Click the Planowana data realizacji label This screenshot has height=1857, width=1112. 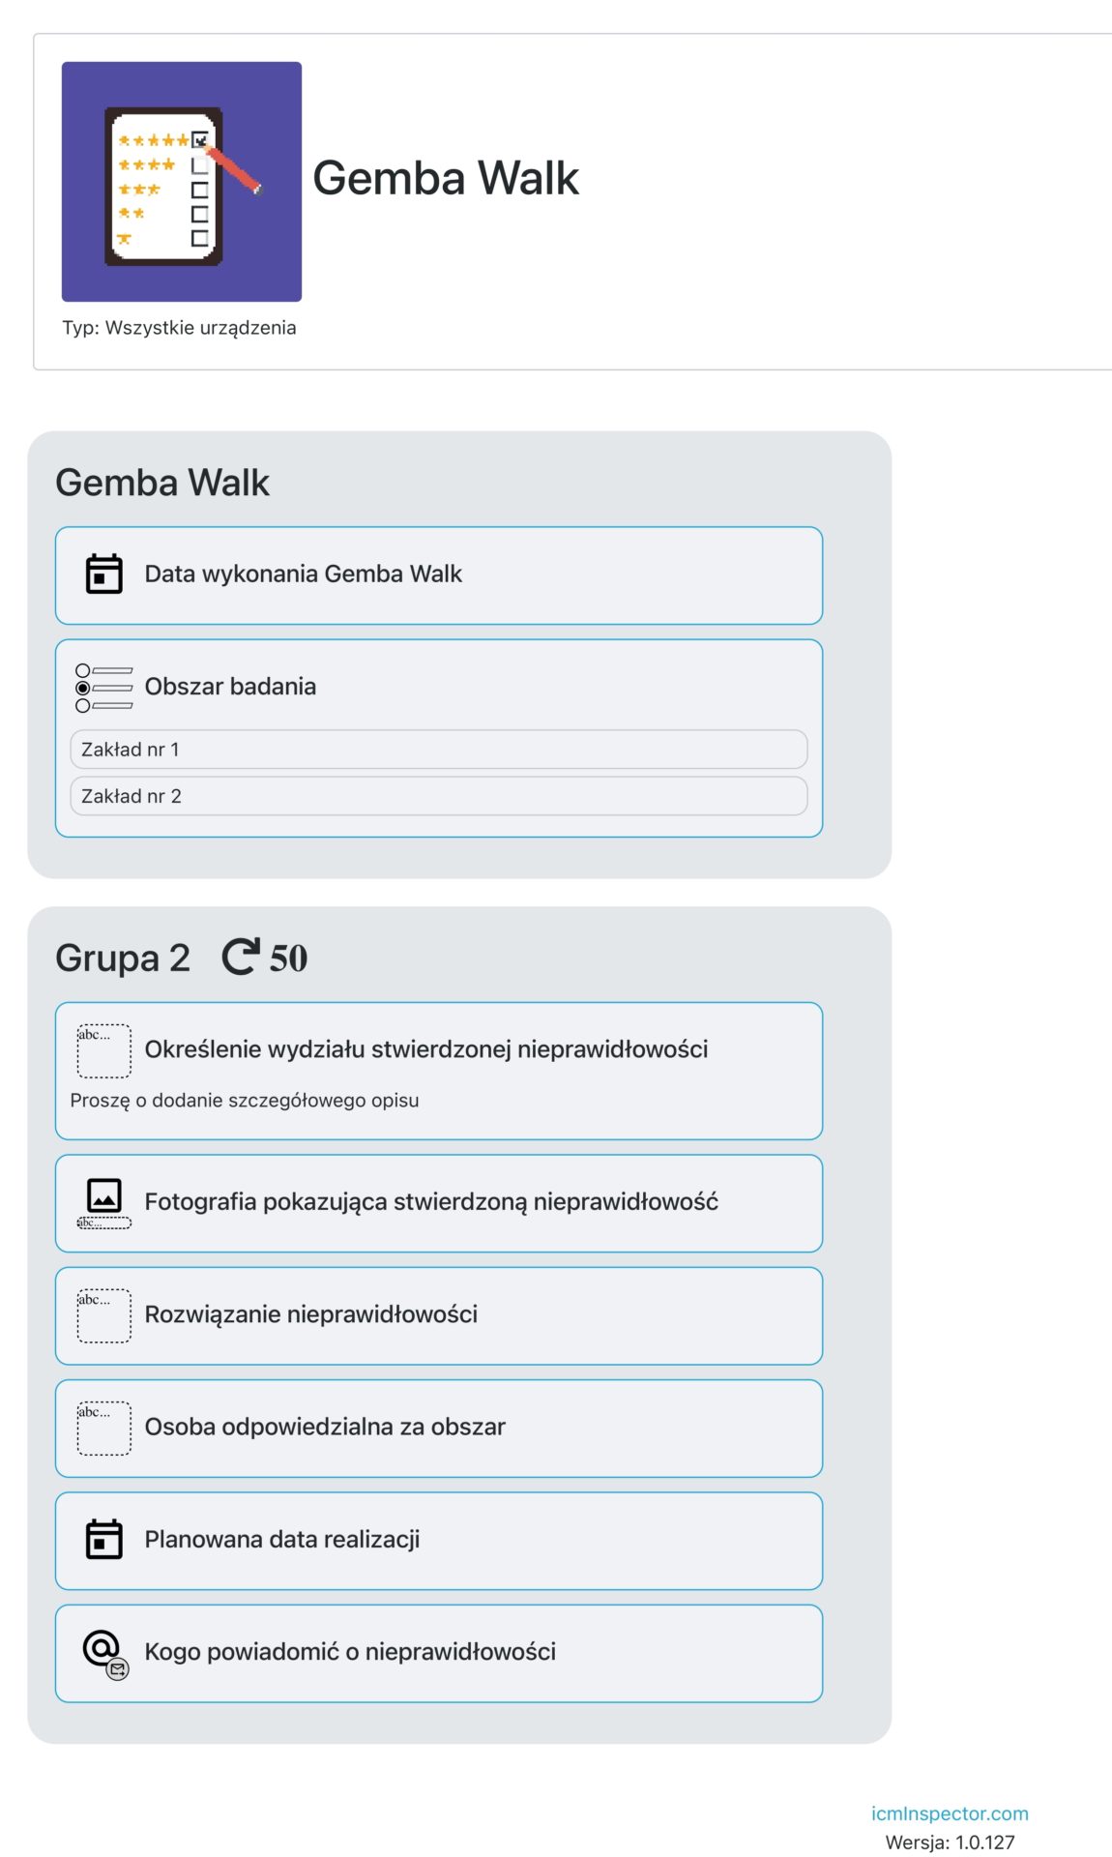282,1539
